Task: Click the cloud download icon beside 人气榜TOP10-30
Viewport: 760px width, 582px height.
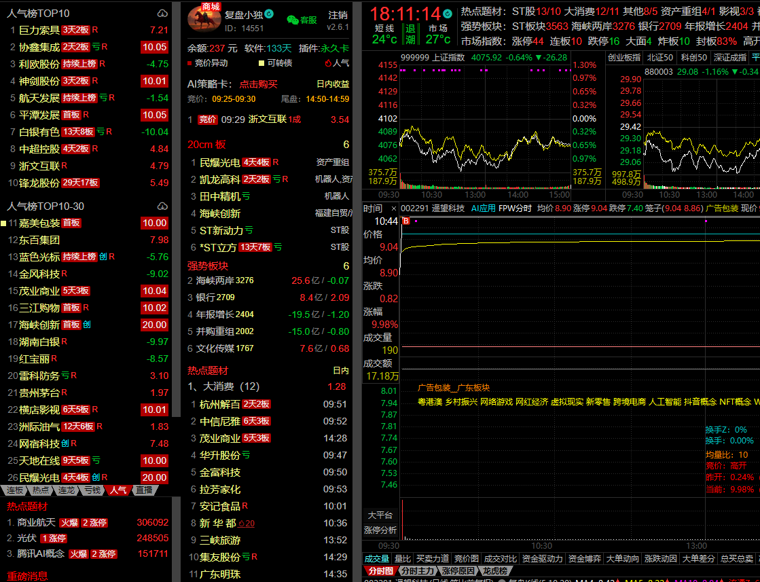Action: pos(162,206)
